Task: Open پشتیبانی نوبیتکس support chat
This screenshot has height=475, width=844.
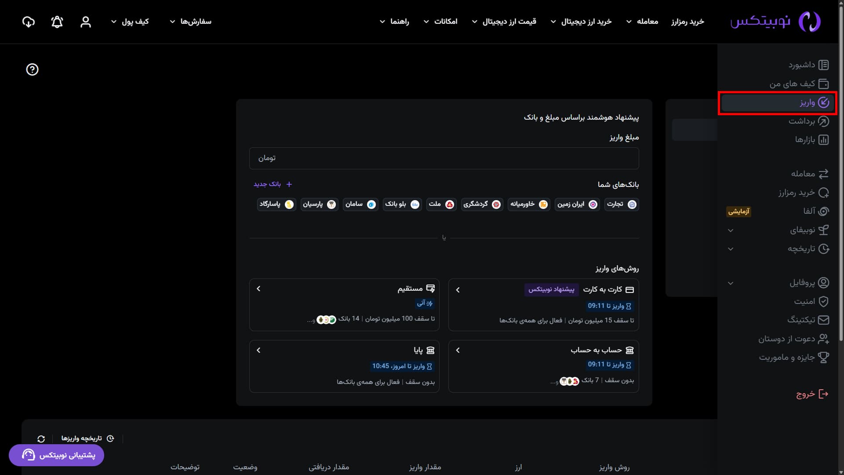Action: [56, 455]
